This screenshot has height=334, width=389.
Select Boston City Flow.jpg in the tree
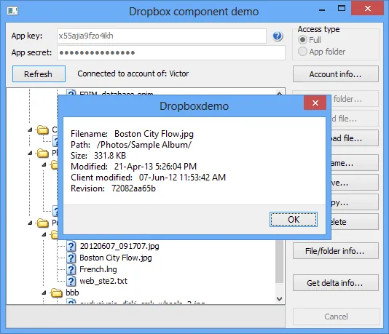[116, 258]
